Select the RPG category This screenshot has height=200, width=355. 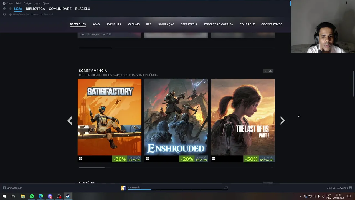pos(149,24)
